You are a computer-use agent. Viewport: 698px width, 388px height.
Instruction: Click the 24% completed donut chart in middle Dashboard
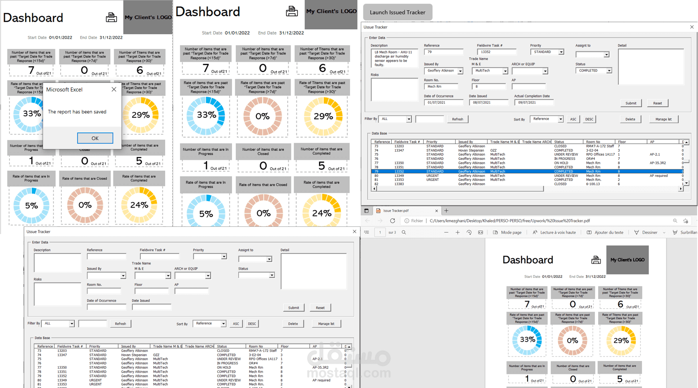coord(322,212)
